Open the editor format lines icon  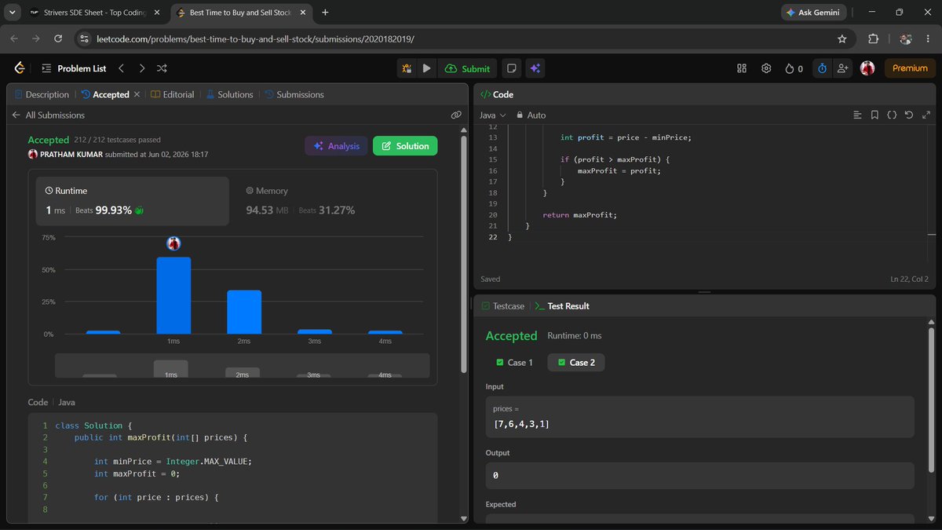pyautogui.click(x=857, y=115)
